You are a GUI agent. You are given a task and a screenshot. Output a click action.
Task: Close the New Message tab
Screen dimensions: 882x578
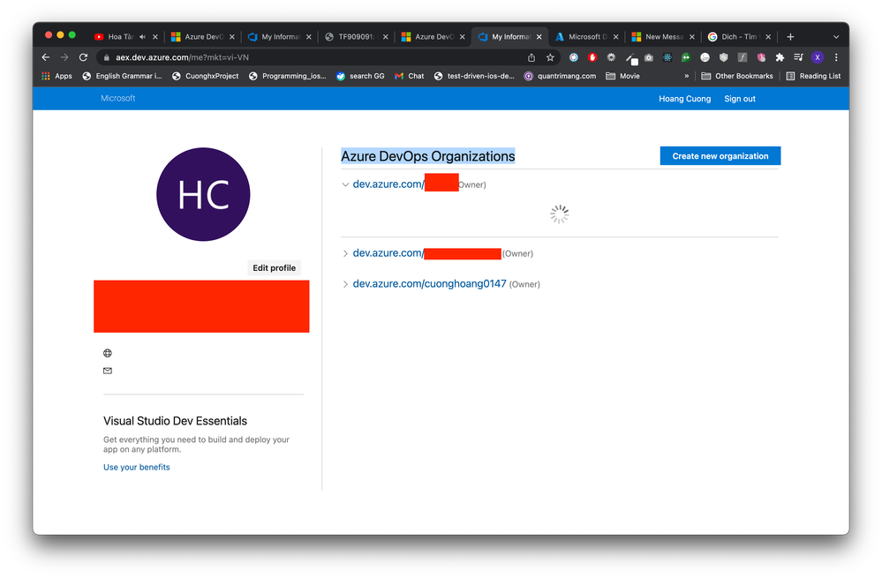(692, 36)
